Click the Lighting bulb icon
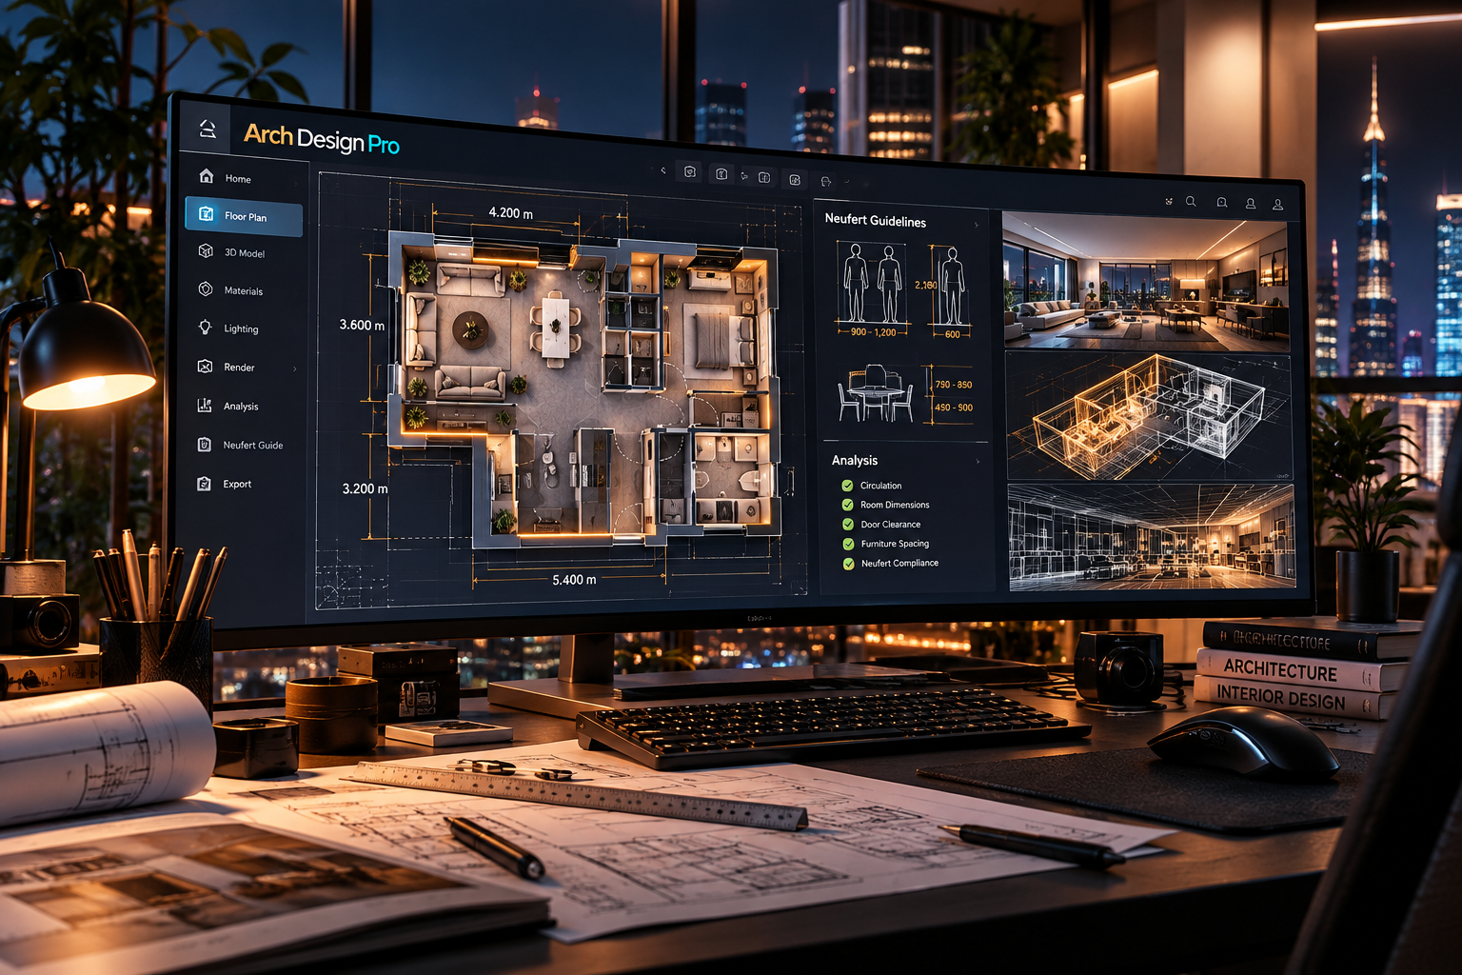1462x975 pixels. [205, 328]
